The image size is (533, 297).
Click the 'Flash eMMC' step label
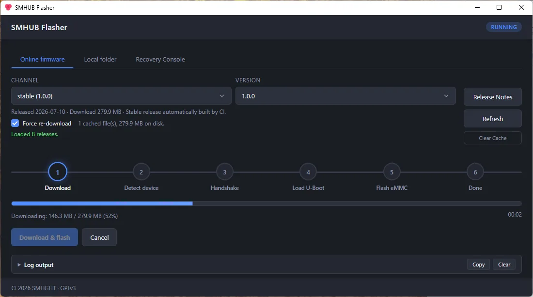392,188
